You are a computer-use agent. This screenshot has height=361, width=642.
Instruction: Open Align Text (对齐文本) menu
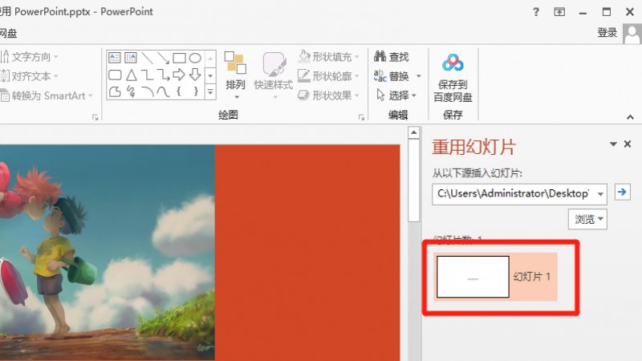click(30, 76)
